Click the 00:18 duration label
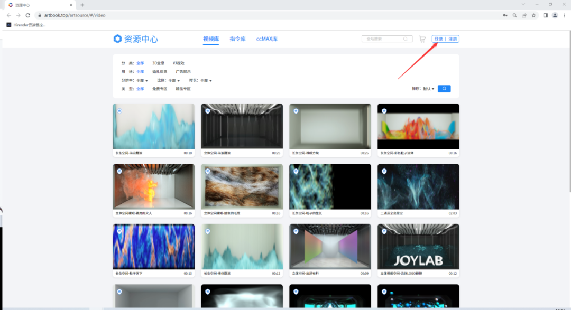571x310 pixels. point(188,153)
